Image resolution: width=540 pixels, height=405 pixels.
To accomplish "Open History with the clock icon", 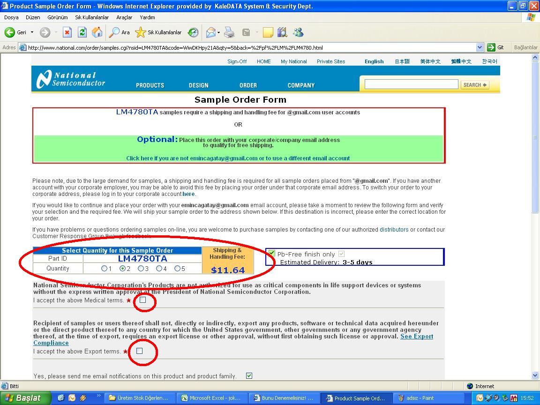I will pos(193,32).
